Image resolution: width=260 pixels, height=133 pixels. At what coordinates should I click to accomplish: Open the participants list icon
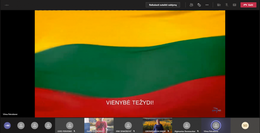click(x=191, y=5)
